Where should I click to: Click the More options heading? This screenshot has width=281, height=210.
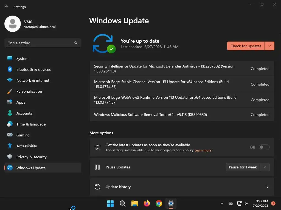click(101, 133)
